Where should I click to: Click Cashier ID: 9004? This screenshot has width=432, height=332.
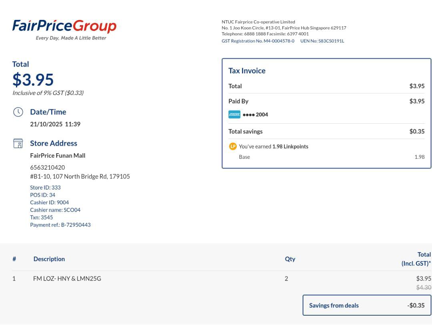(x=49, y=202)
